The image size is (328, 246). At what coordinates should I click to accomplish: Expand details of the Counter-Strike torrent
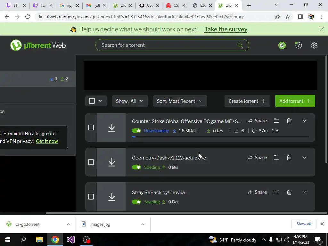(304, 121)
